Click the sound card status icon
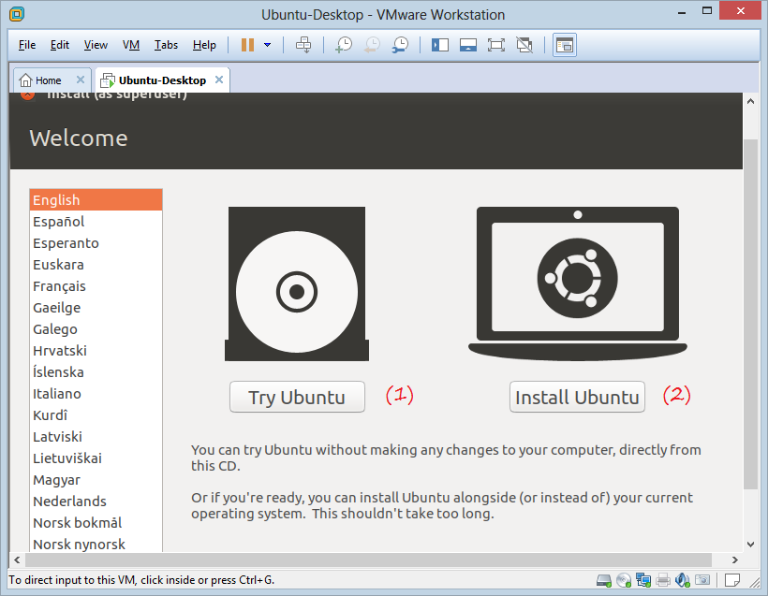 coord(682,580)
